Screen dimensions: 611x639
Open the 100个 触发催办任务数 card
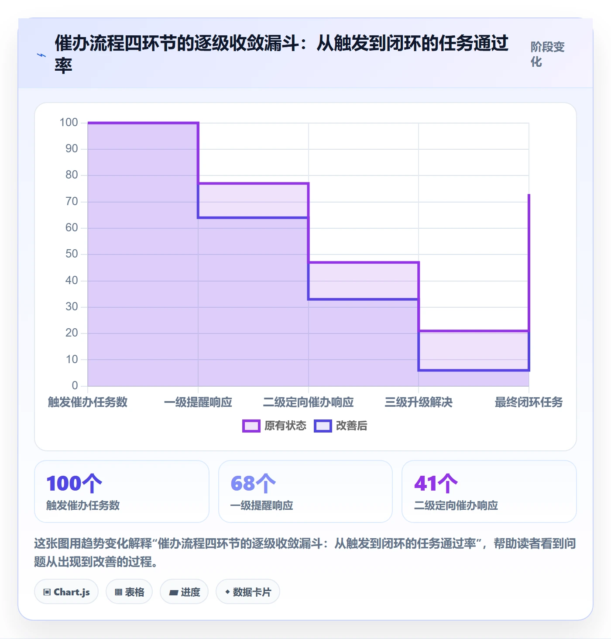click(122, 491)
